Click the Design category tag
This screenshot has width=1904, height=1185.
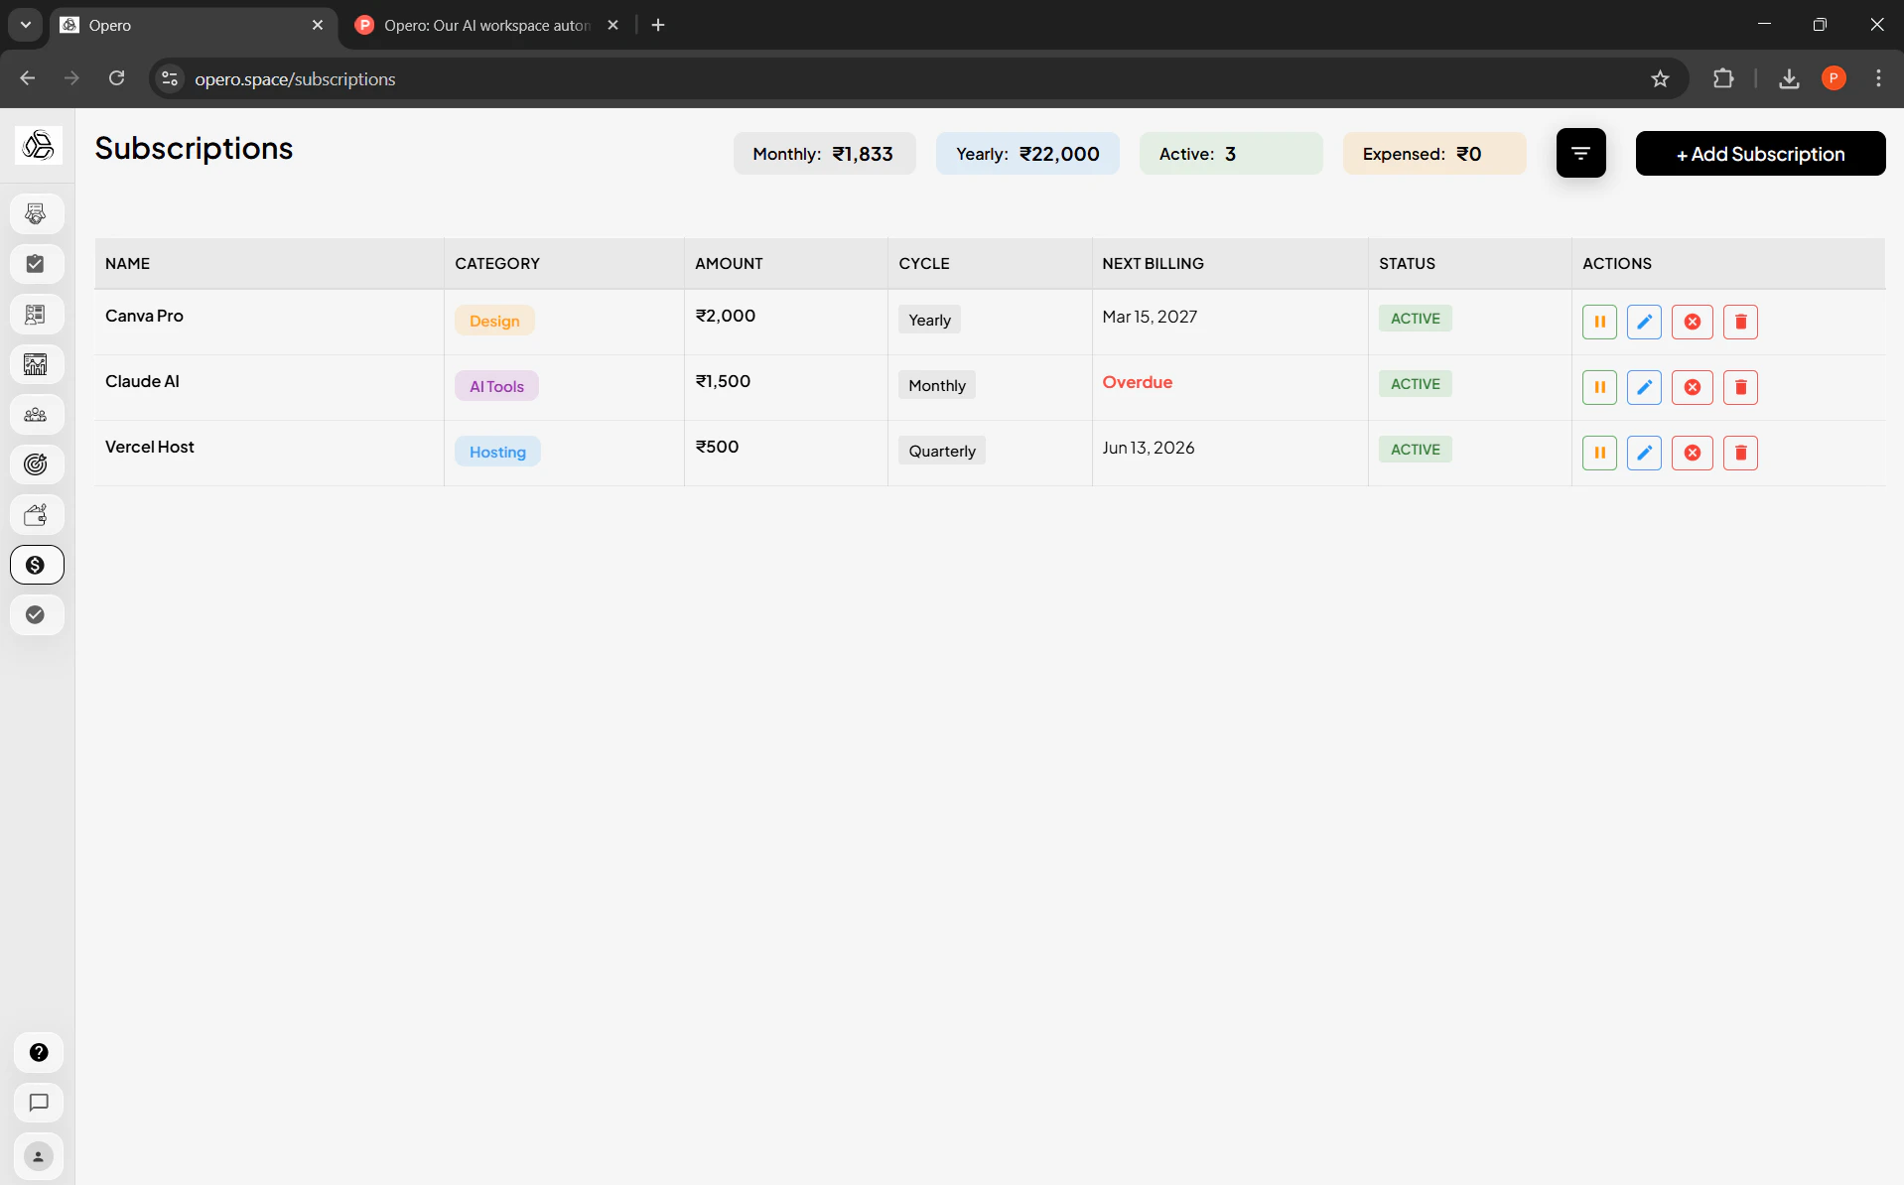[x=494, y=321]
